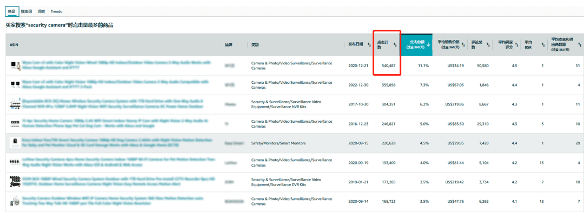Image resolution: width=584 pixels, height=212 pixels.
Task: Click the ASIN column header
Action: click(14, 45)
